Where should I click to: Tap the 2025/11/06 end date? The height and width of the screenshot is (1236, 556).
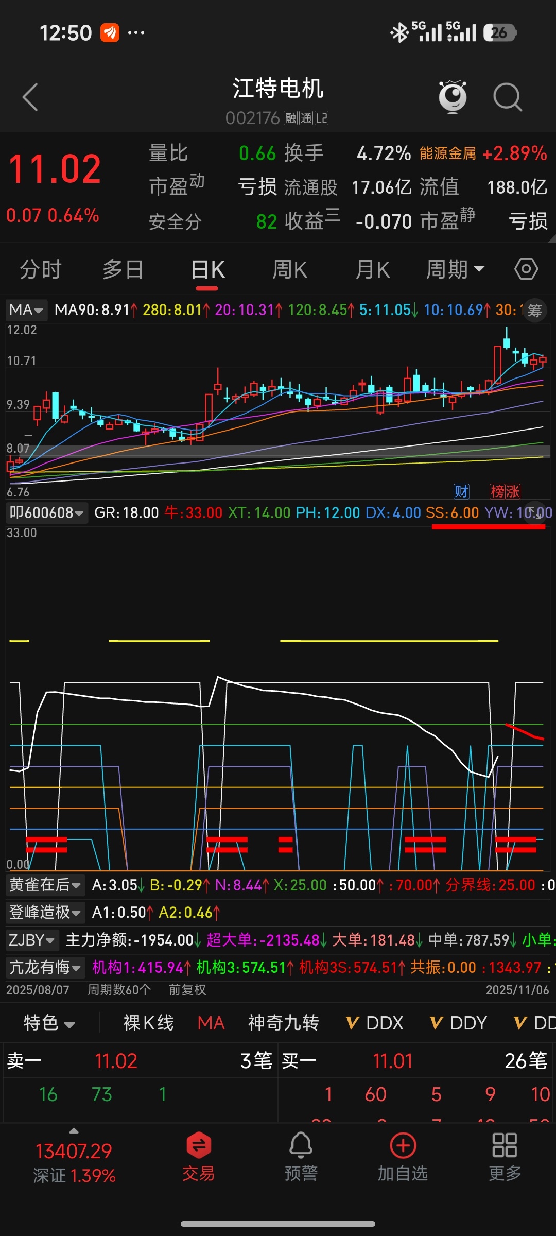pos(517,990)
